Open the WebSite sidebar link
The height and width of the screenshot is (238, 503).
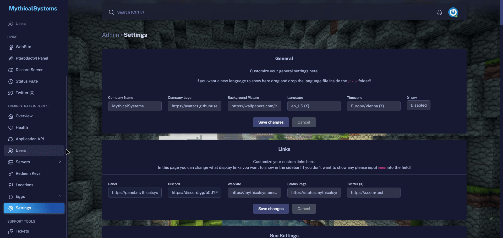pos(34,47)
